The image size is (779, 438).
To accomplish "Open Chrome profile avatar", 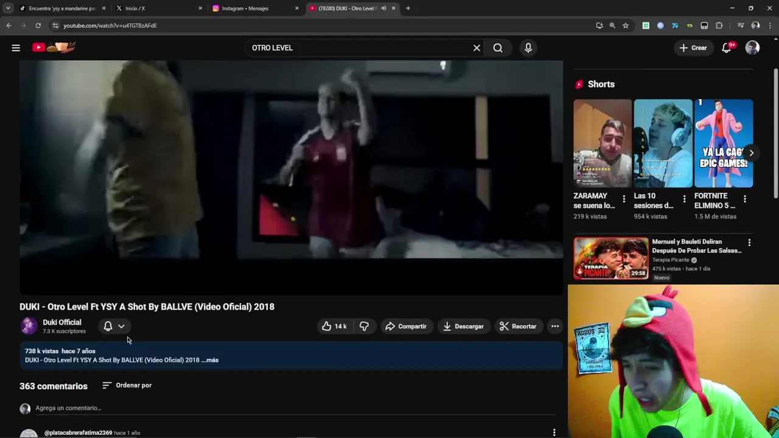I will [x=755, y=26].
